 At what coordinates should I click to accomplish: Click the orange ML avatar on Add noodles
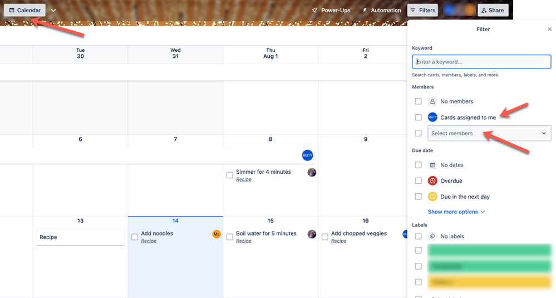point(217,234)
